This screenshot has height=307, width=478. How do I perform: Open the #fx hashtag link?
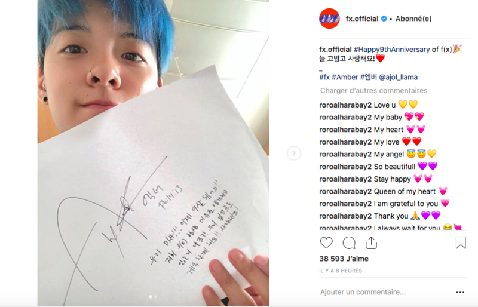[324, 77]
